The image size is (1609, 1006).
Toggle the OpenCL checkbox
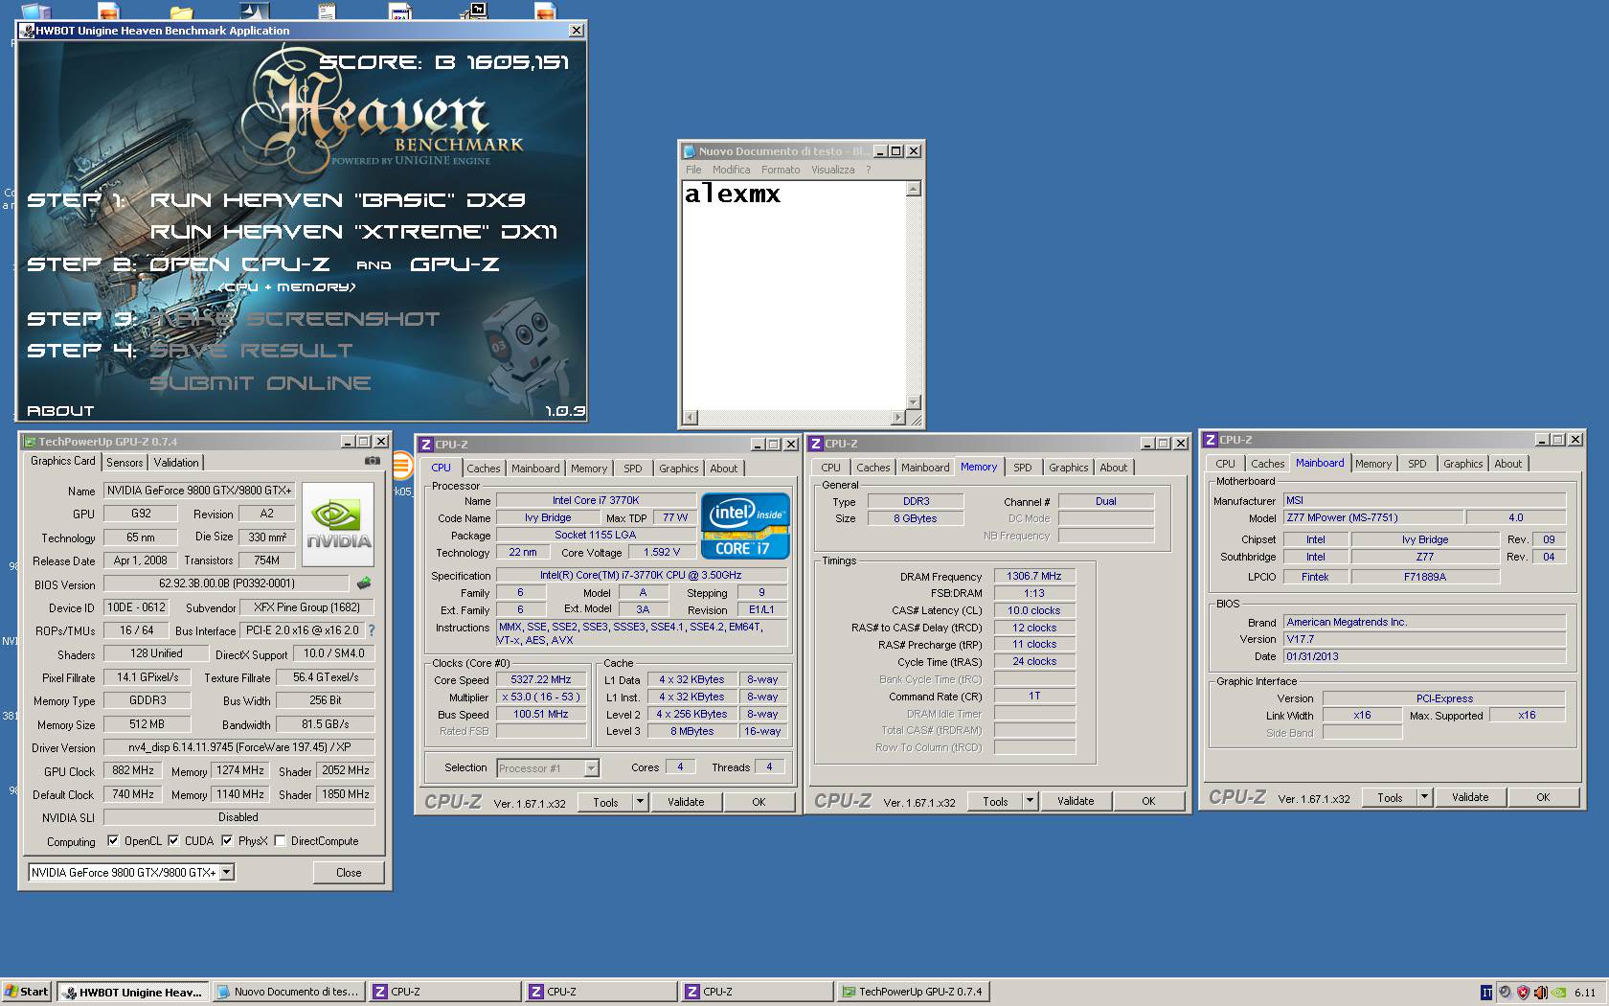point(113,841)
